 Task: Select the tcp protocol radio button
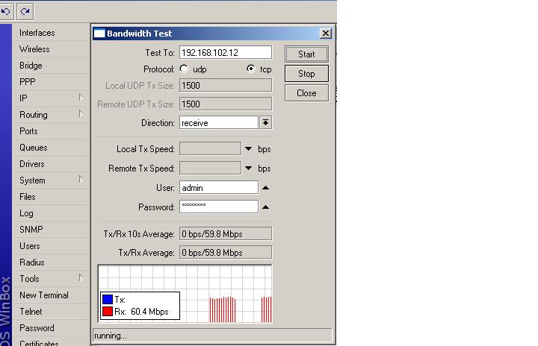(x=251, y=69)
